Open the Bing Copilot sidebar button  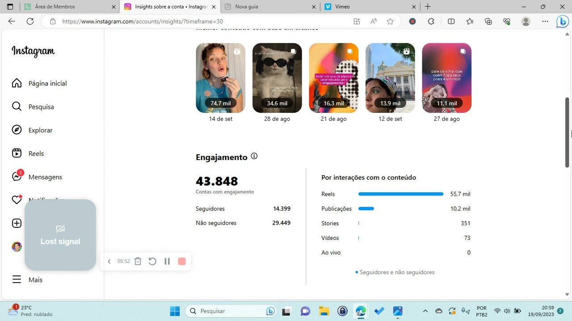coord(562,21)
